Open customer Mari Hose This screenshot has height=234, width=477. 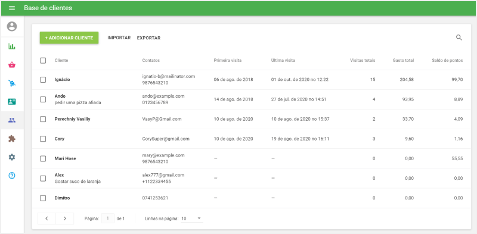65,158
